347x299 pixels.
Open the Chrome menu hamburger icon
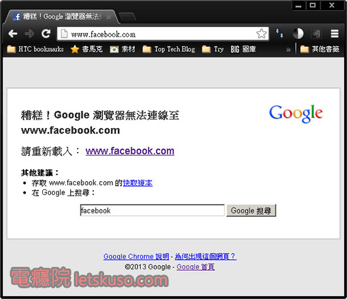point(334,33)
